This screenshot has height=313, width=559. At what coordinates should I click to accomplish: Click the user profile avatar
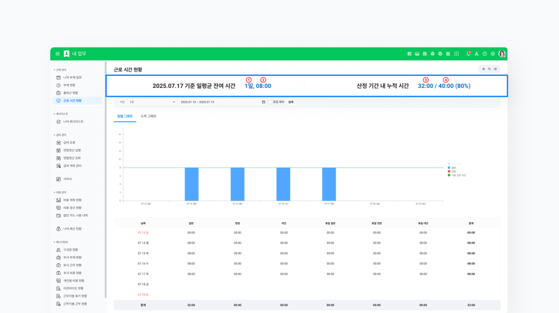(x=502, y=54)
